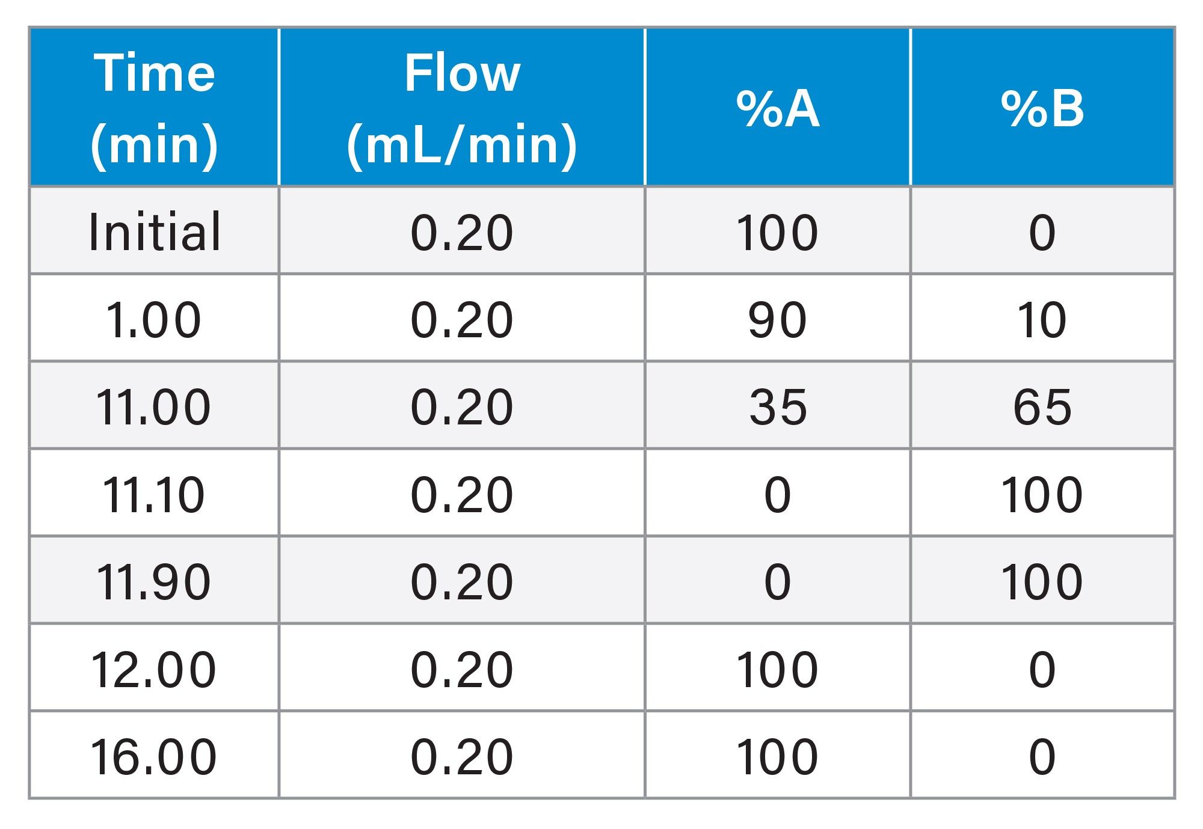Click the %A value 35 cell
This screenshot has width=1203, height=829.
tap(777, 406)
